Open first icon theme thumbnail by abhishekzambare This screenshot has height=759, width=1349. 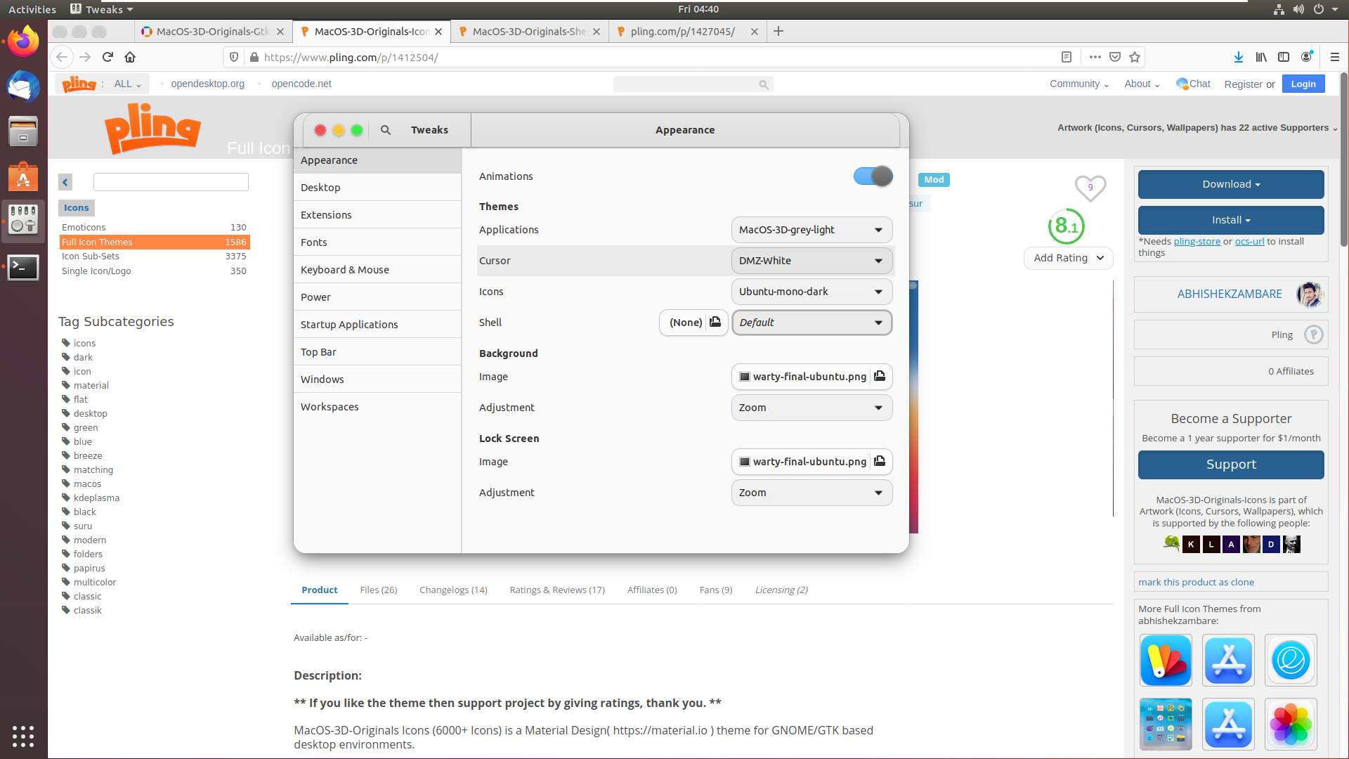(1166, 660)
